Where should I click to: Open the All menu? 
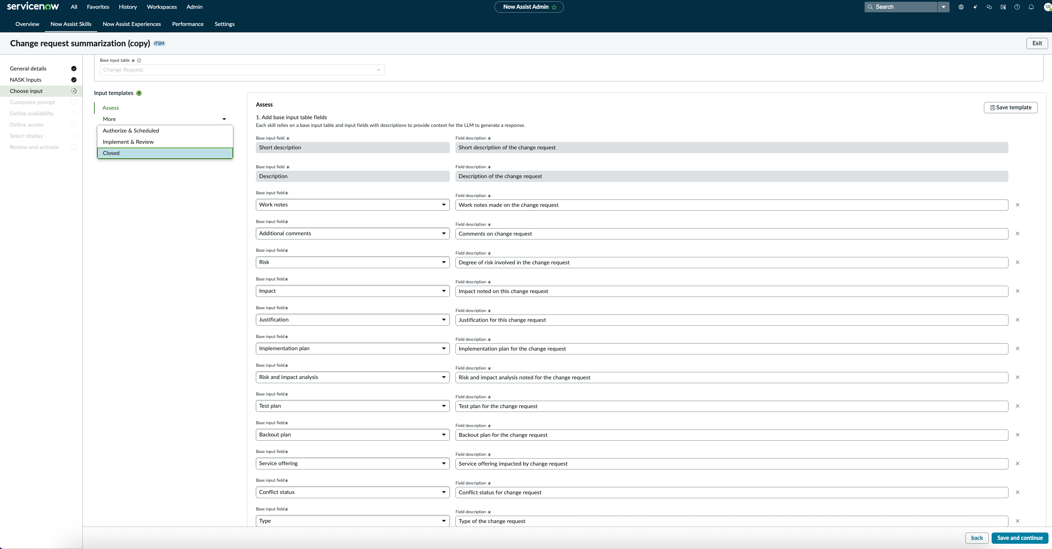(74, 7)
